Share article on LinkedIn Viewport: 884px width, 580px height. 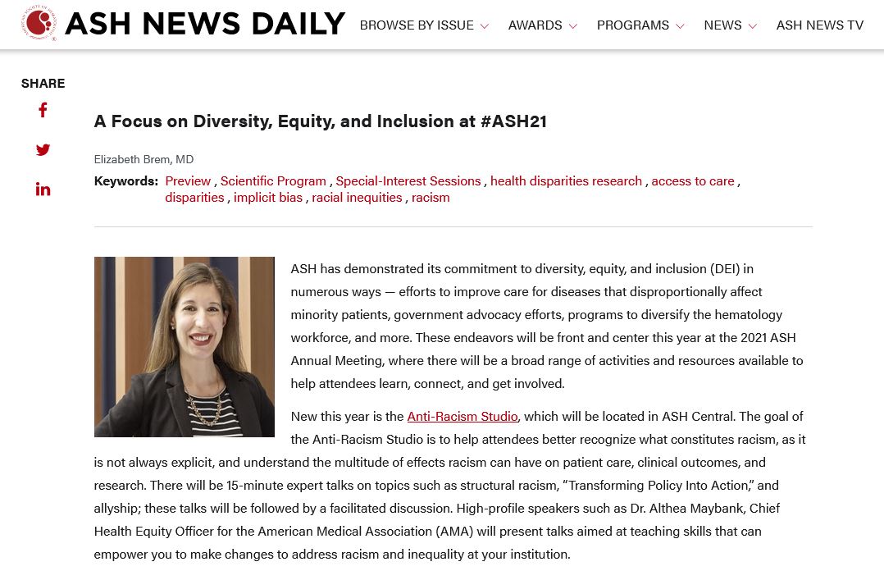[43, 189]
